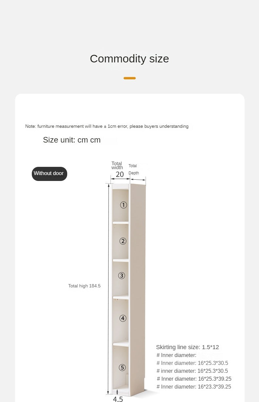Click the 'Total high 184.5' label
This screenshot has width=259, height=402.
click(x=84, y=286)
